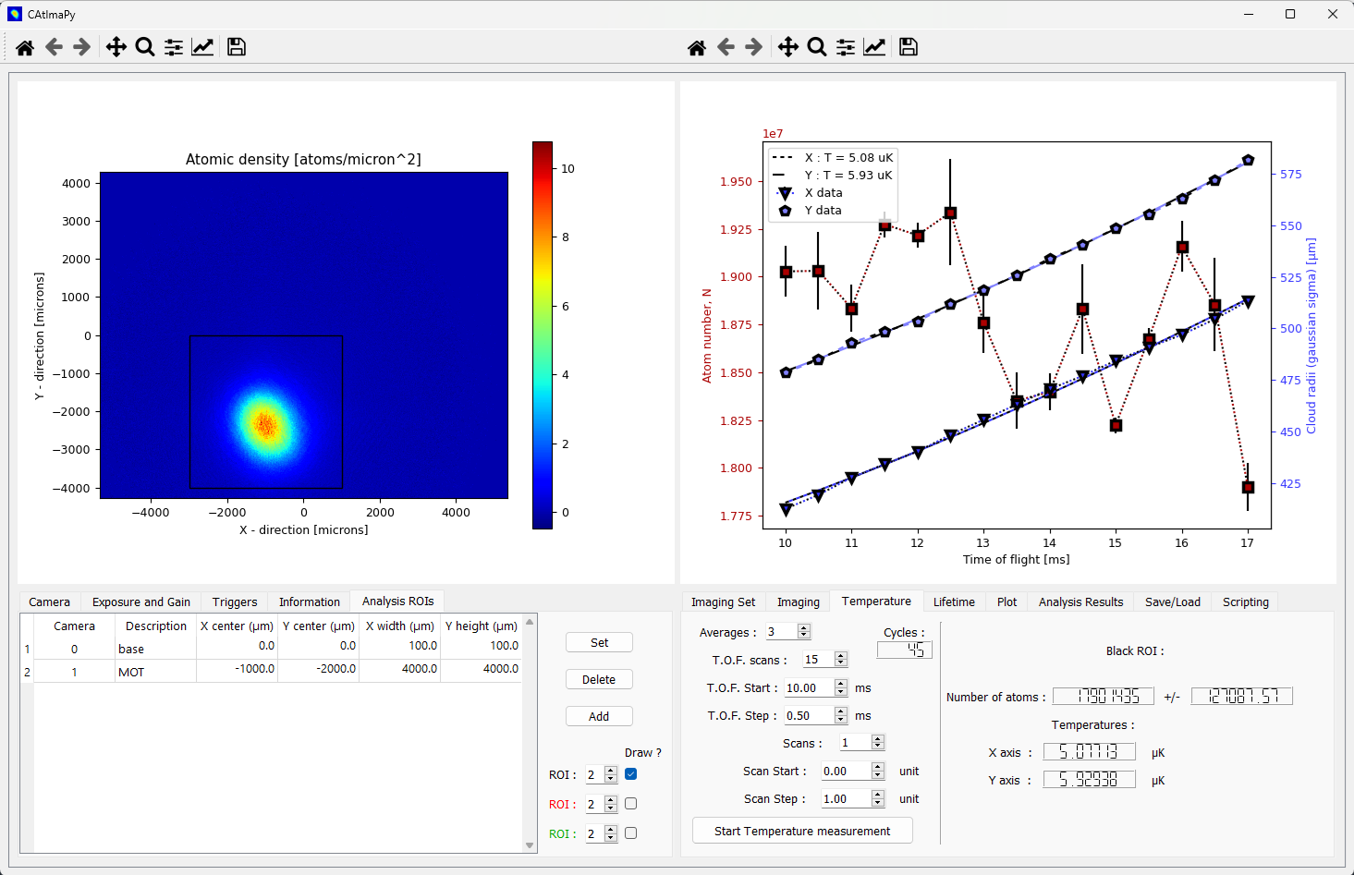This screenshot has width=1354, height=875.
Task: Save the right figure with the floppy icon
Action: (x=909, y=47)
